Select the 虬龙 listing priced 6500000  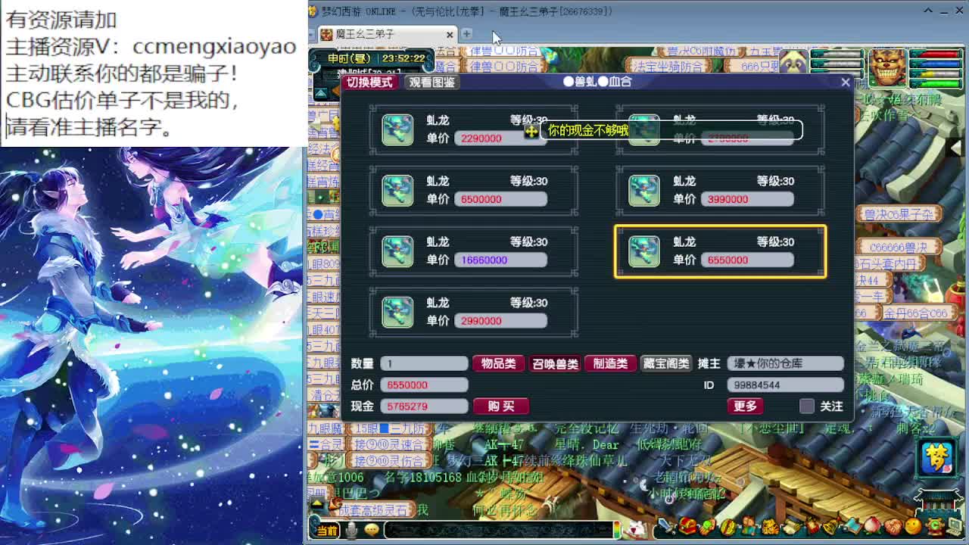click(474, 190)
